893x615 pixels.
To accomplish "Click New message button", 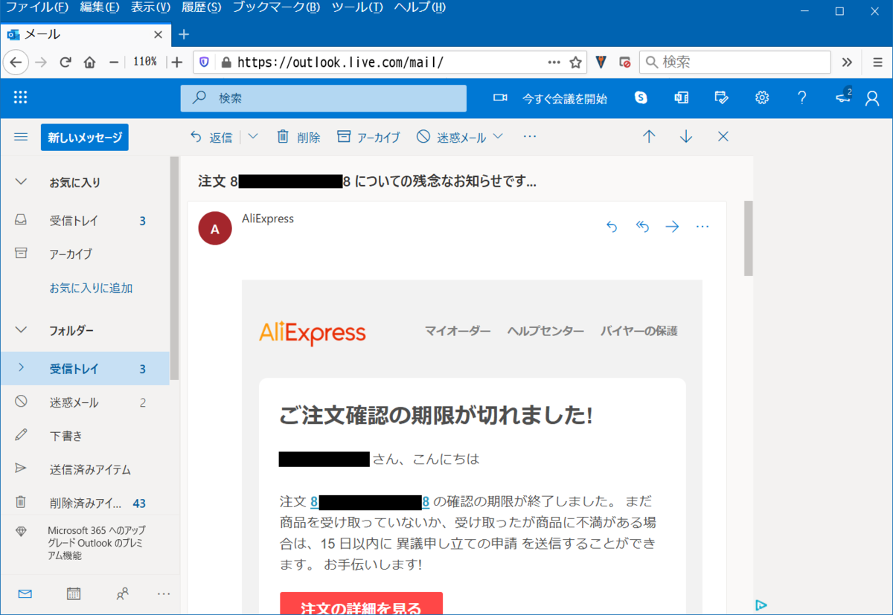I will [x=85, y=138].
